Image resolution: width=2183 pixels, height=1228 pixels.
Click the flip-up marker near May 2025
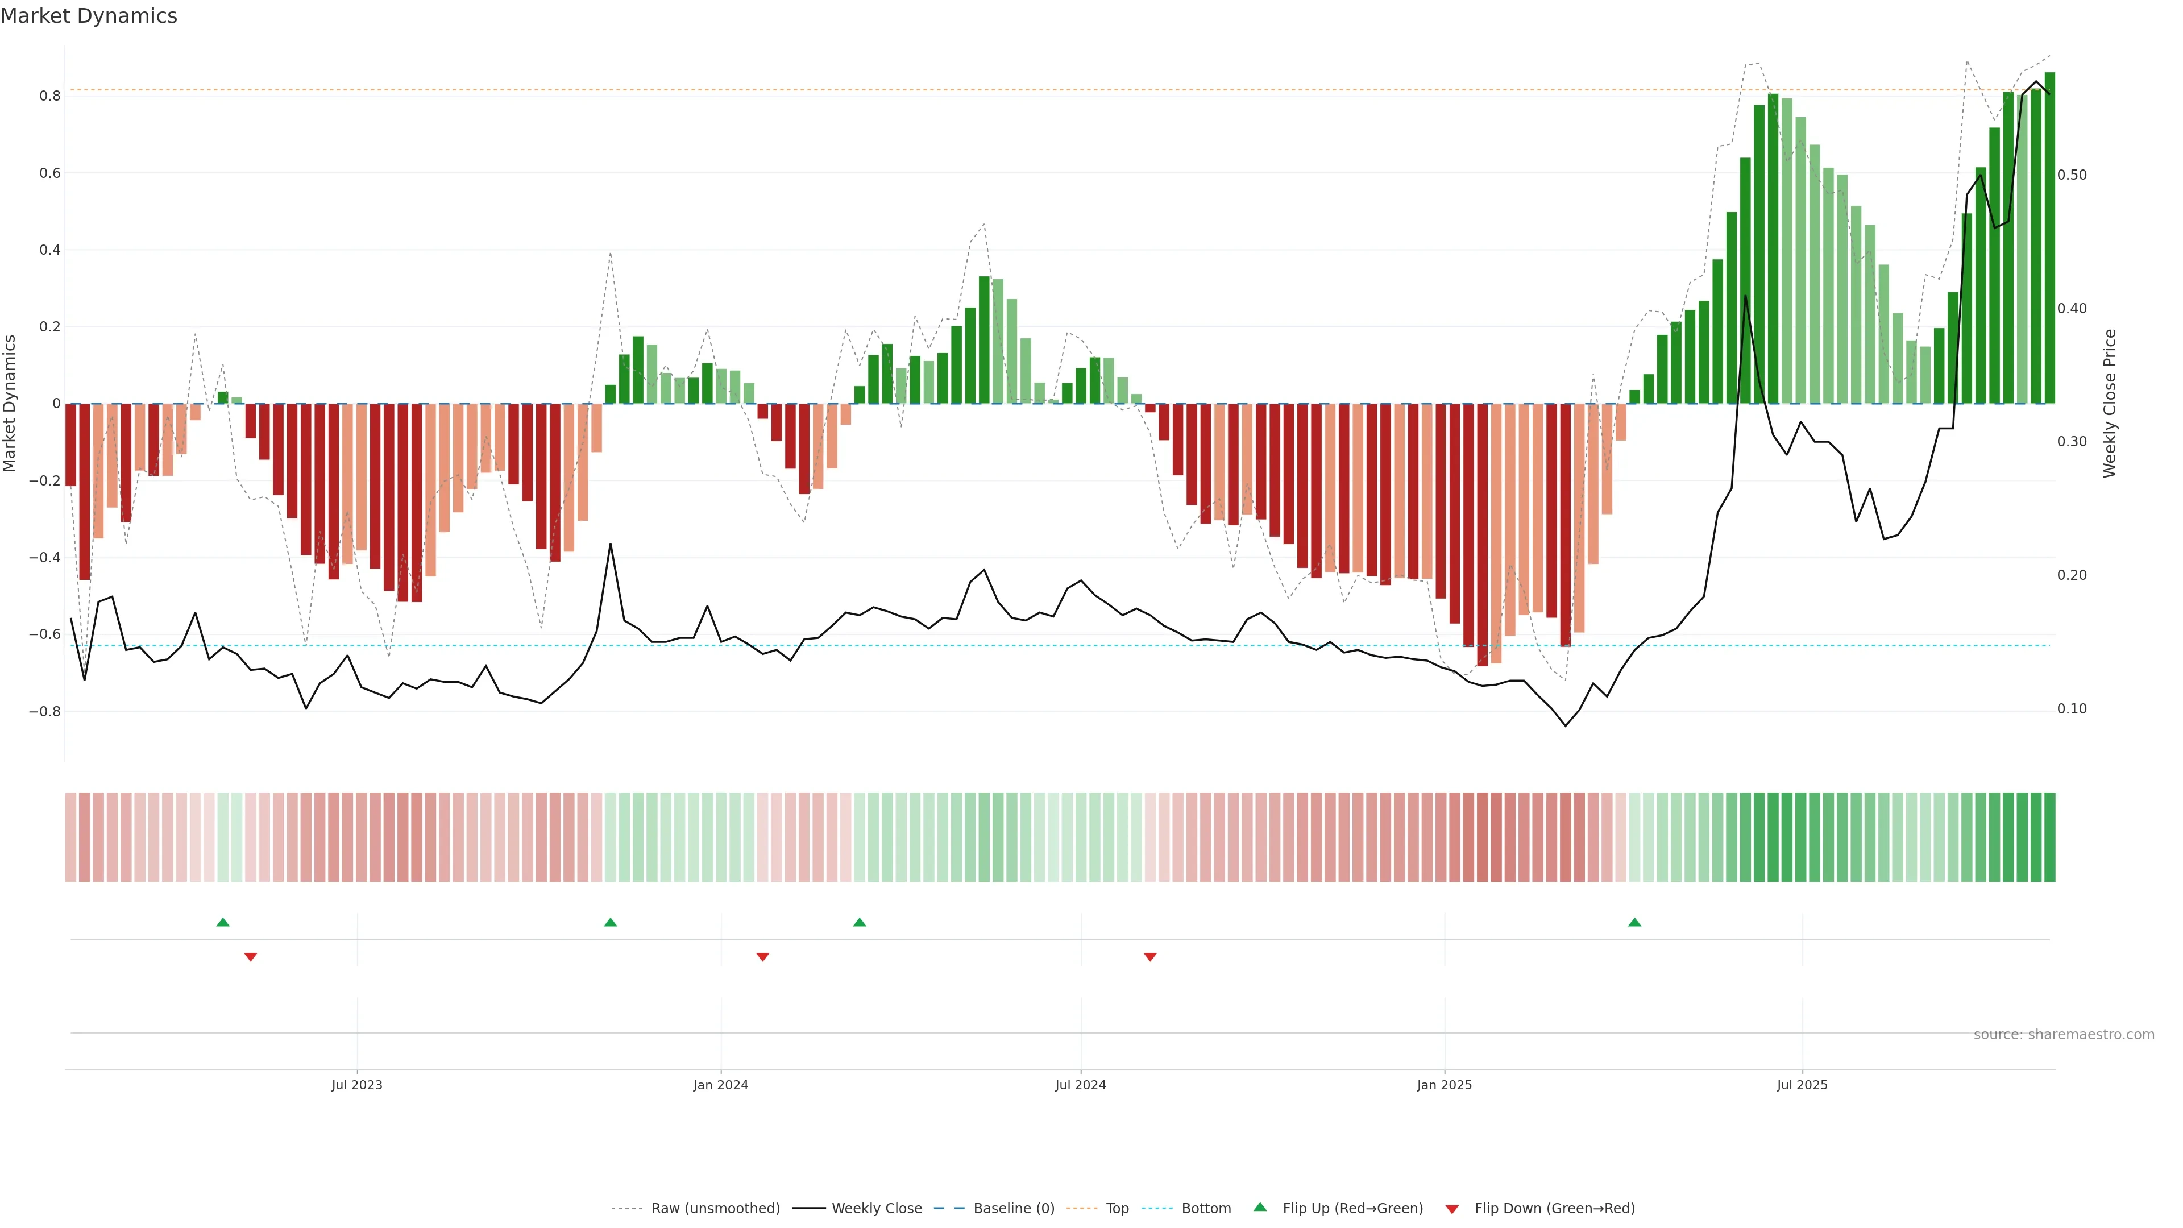[x=1635, y=922]
